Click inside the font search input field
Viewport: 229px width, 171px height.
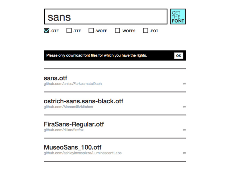(x=105, y=17)
